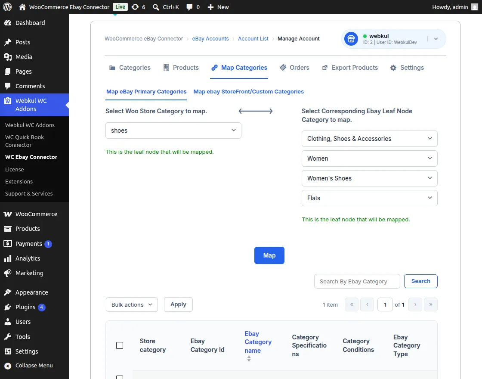This screenshot has width=482, height=379.
Task: Open the Women category dropdown
Action: 370,158
